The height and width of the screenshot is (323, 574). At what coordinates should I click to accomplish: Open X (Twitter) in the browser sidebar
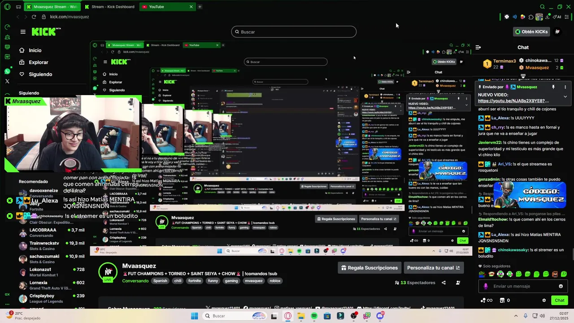coord(7,81)
